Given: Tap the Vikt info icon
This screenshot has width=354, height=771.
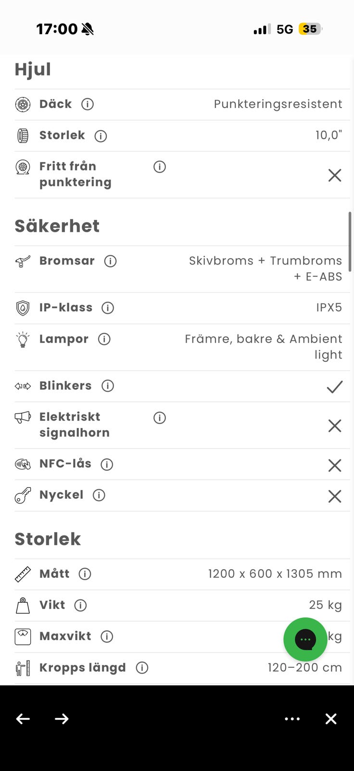Looking at the screenshot, I should point(81,605).
